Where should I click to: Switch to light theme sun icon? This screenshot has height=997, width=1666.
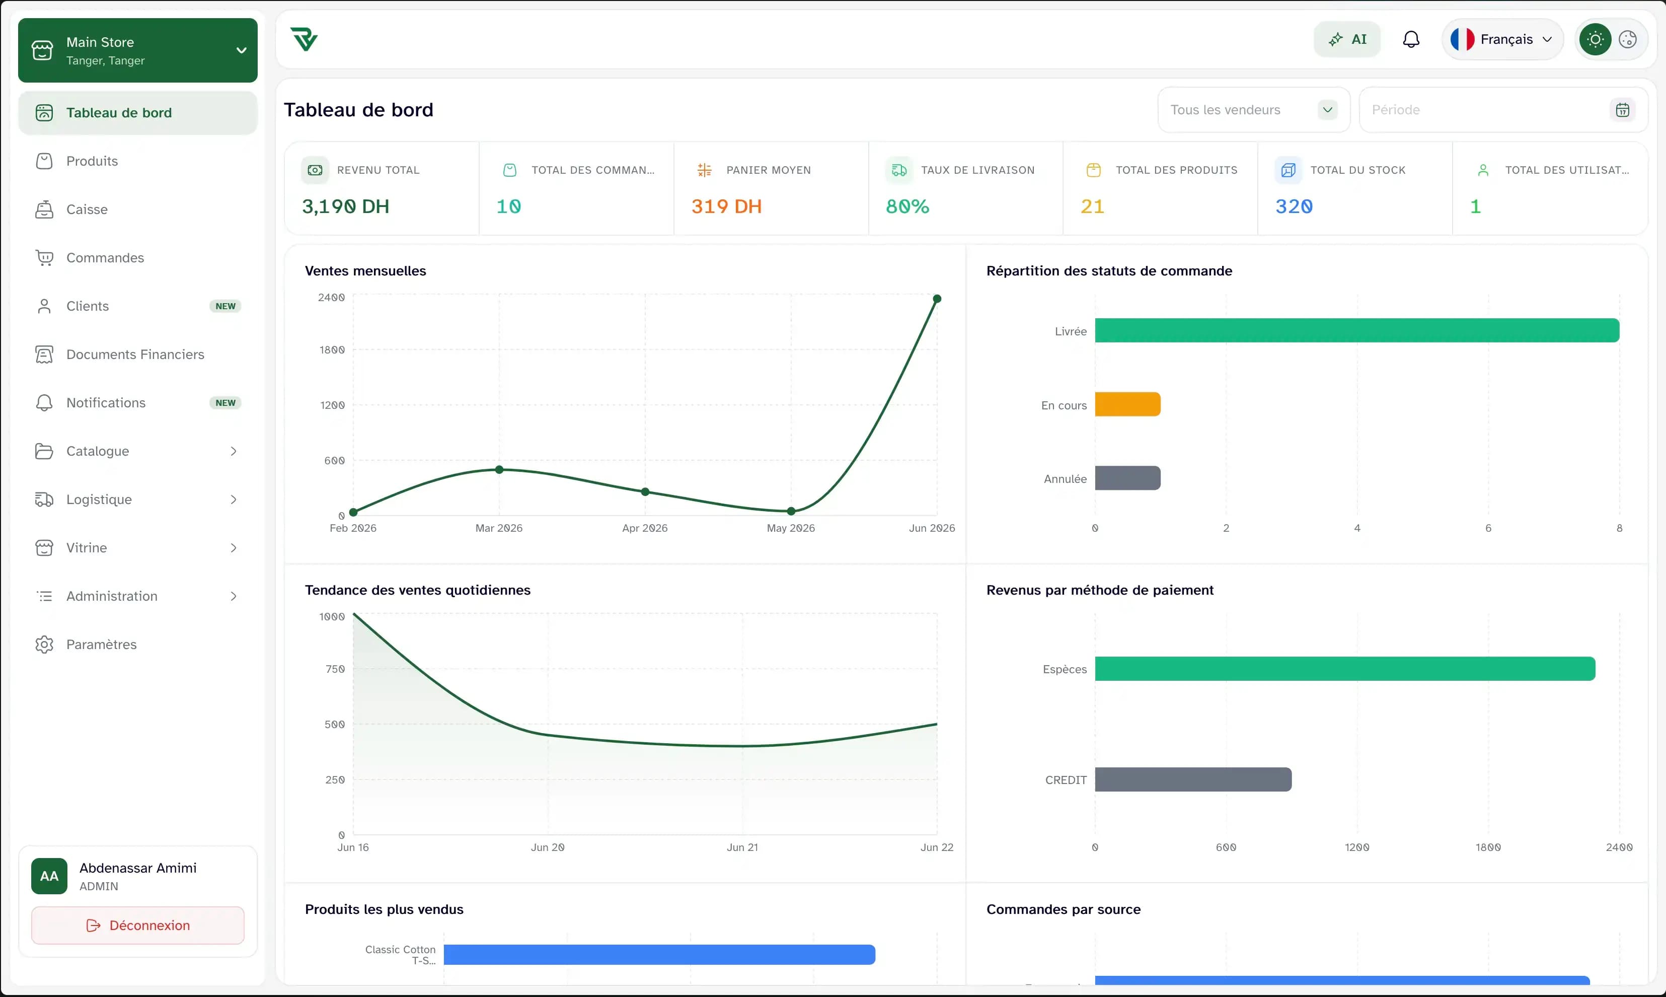tap(1595, 39)
